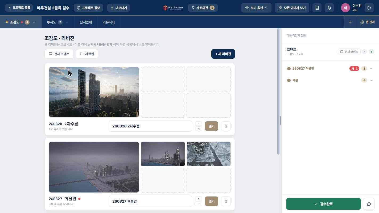Click the green 1 comment count badge
The height and width of the screenshot is (213, 379).
tap(371, 52)
